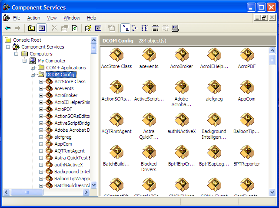Open the Window menu
The image size is (279, 208).
[72, 18]
